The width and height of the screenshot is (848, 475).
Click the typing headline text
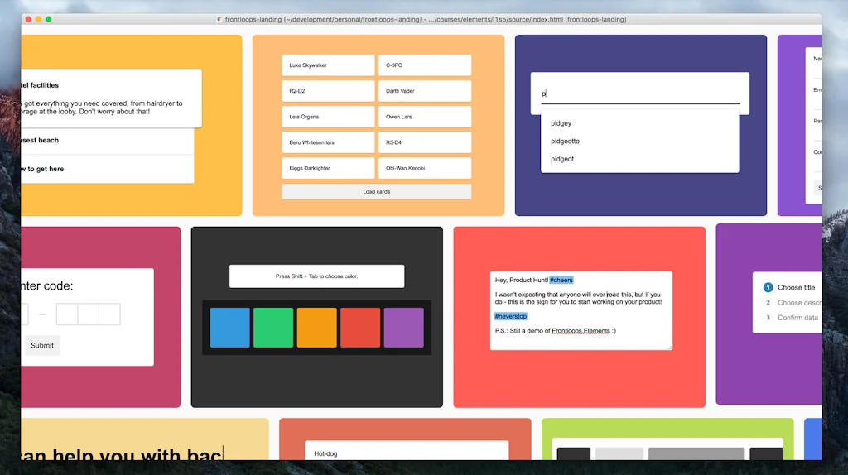point(121,454)
